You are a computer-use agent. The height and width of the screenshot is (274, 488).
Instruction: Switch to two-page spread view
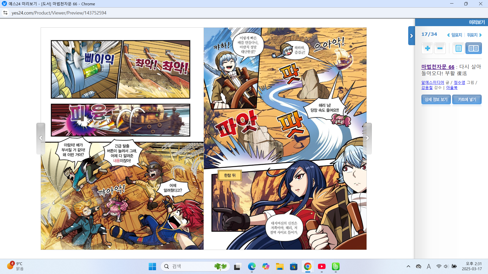click(473, 48)
